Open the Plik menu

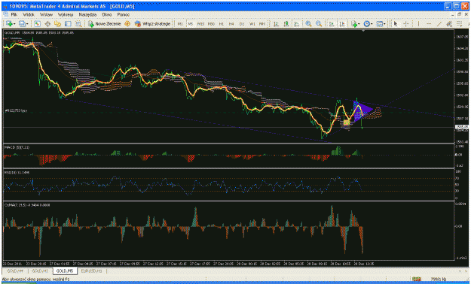coord(14,14)
